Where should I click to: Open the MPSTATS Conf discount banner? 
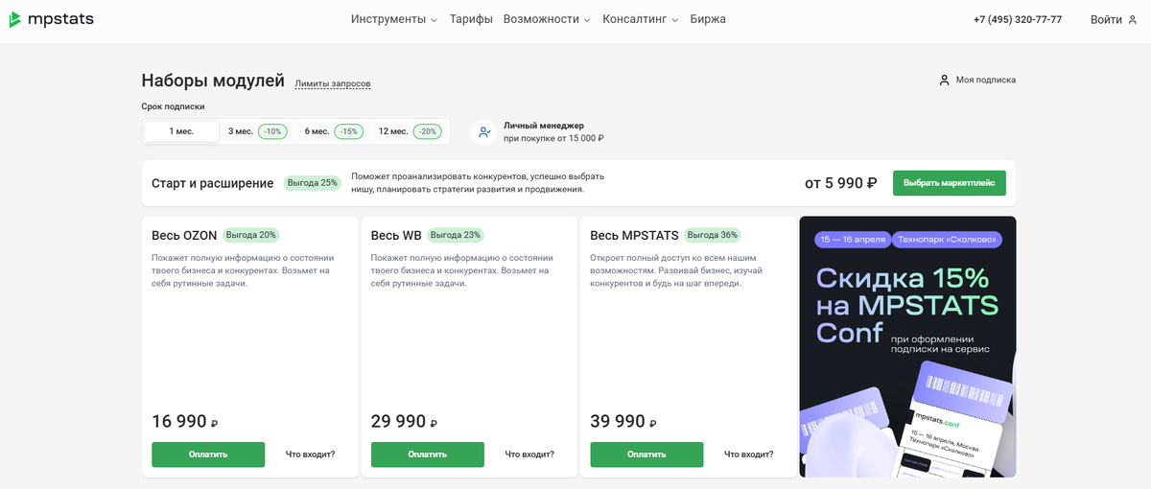click(906, 346)
